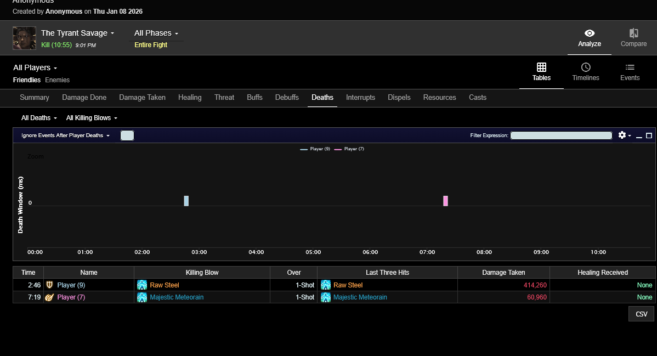Click the Kill (10:55) fight result text
This screenshot has height=356, width=657.
pos(56,45)
